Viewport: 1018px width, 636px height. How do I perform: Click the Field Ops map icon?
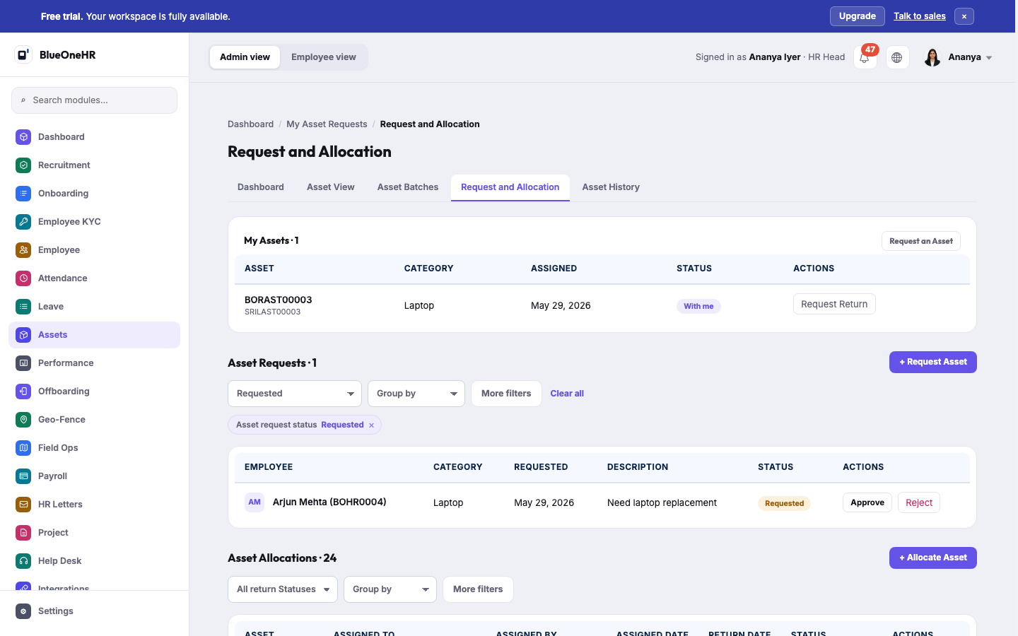[23, 448]
